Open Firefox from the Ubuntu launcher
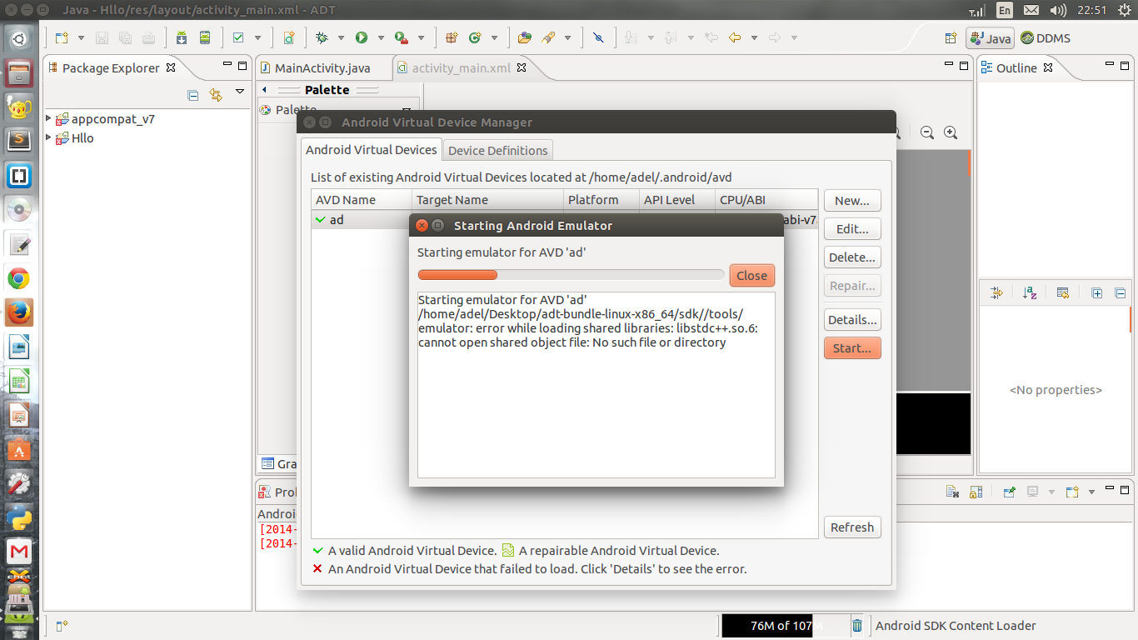The width and height of the screenshot is (1138, 640). 19,313
